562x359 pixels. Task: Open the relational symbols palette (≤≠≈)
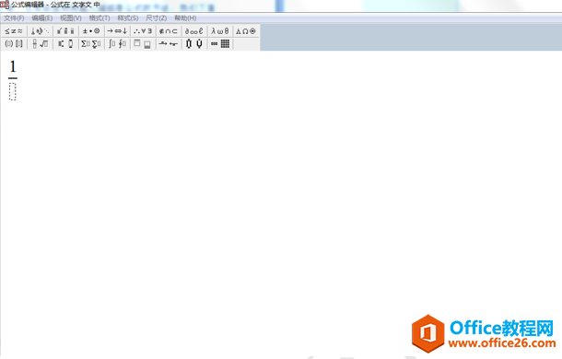tap(14, 31)
